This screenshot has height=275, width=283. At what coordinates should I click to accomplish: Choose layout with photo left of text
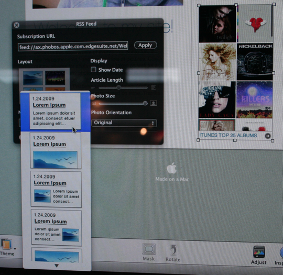tap(56, 189)
